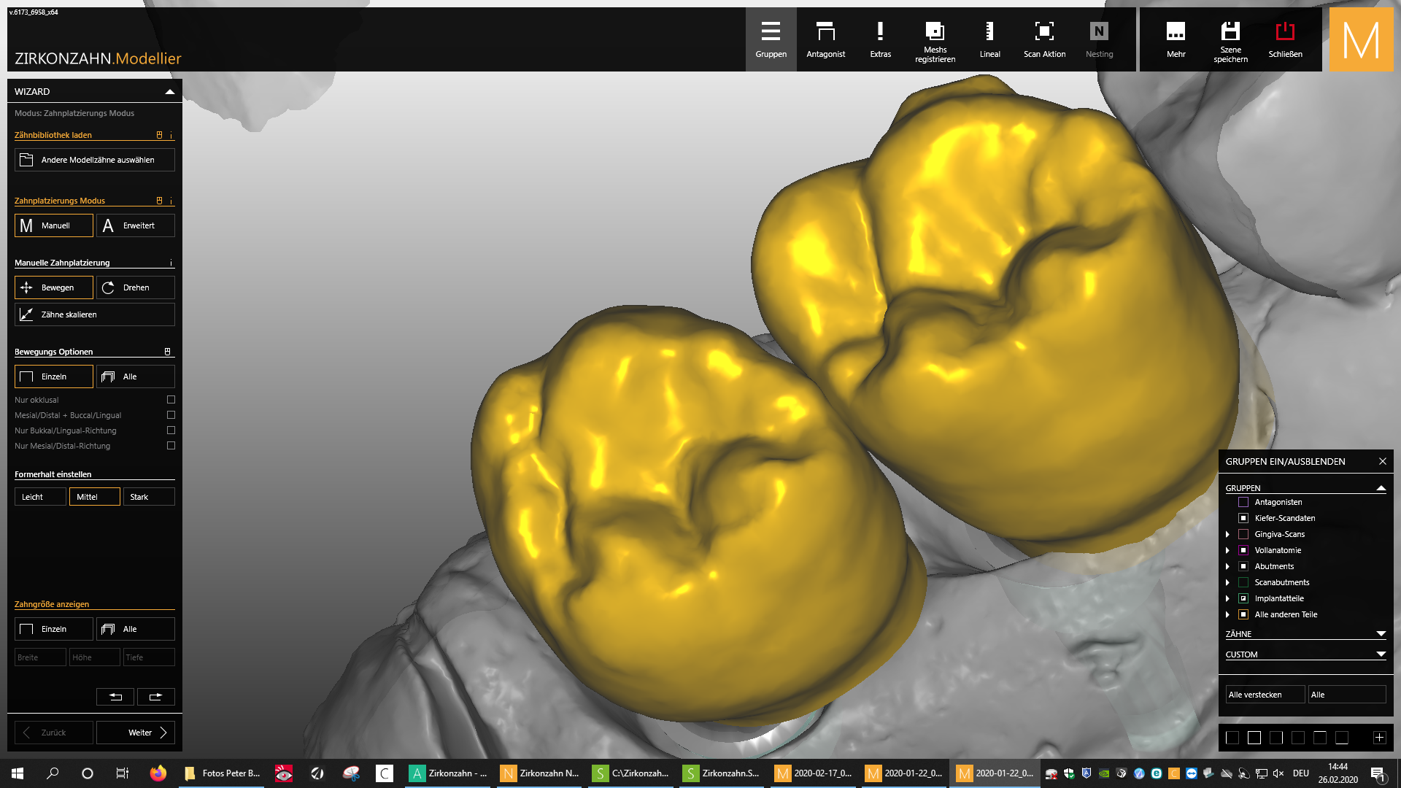The width and height of the screenshot is (1401, 788).
Task: Select the Drehen rotate tool
Action: point(136,287)
